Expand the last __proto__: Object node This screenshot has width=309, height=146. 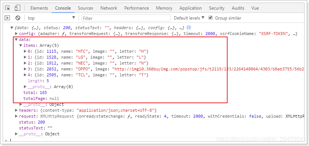[x=16, y=134]
